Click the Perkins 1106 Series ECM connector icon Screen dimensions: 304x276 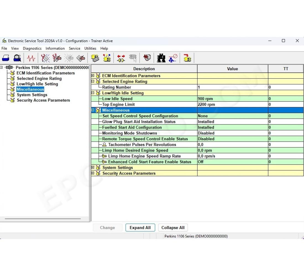9,67
